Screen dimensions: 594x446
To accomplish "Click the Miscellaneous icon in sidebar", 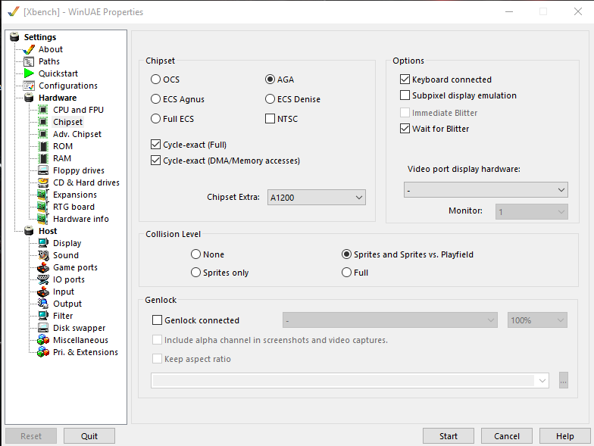I will 43,340.
